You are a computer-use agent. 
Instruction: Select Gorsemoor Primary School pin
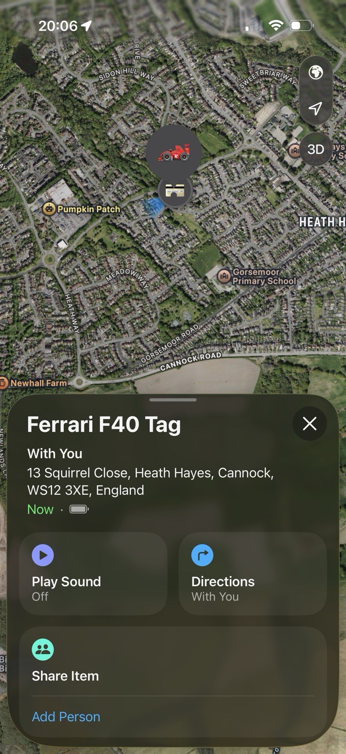224,275
